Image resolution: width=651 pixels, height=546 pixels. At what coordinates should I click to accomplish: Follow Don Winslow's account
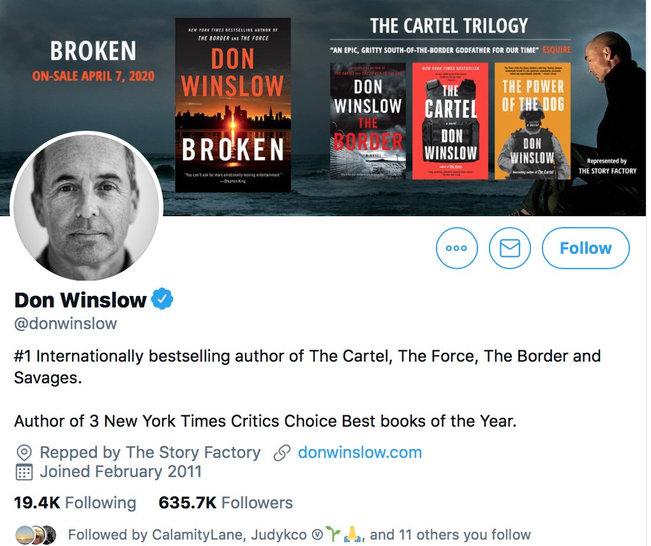pyautogui.click(x=586, y=248)
